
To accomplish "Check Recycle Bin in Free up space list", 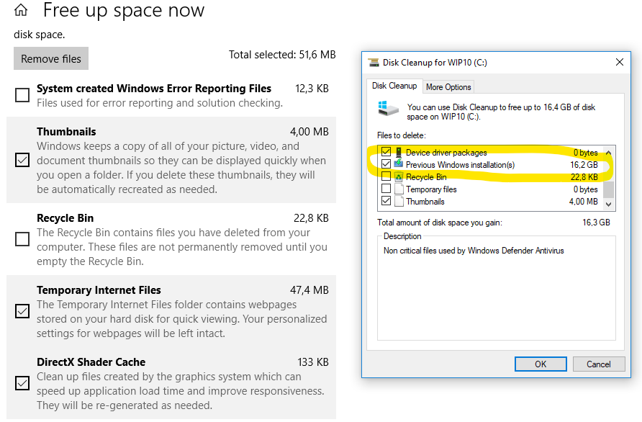I will coord(22,239).
